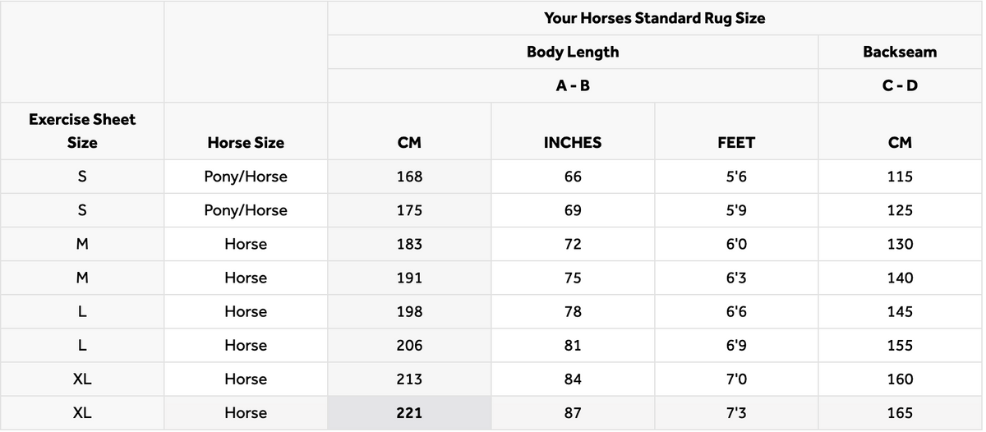986x432 pixels.
Task: Click the 'Backseam' column header
Action: pos(900,52)
